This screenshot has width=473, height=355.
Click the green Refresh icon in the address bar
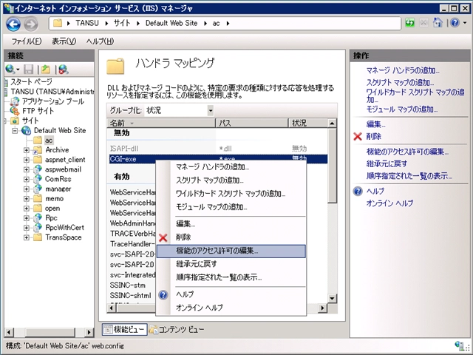click(409, 23)
